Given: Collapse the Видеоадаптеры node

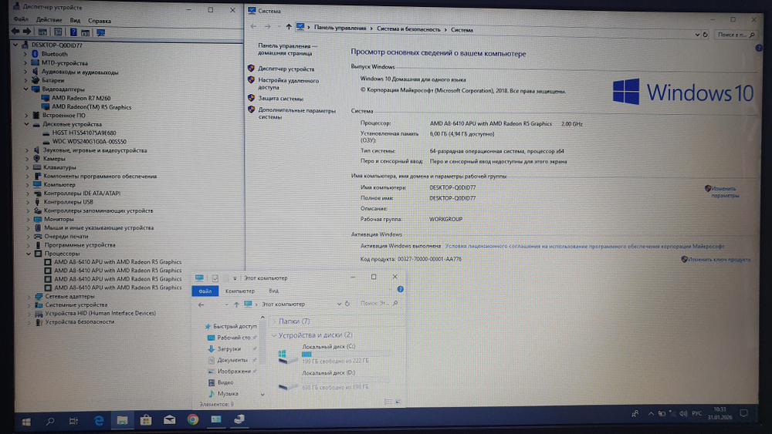Looking at the screenshot, I should click(x=26, y=89).
